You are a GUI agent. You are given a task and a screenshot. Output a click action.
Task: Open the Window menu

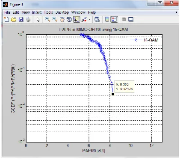[78, 12]
